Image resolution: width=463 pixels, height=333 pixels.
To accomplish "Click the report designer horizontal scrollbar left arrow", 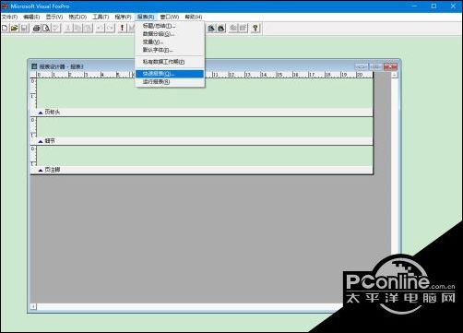I will (x=33, y=306).
